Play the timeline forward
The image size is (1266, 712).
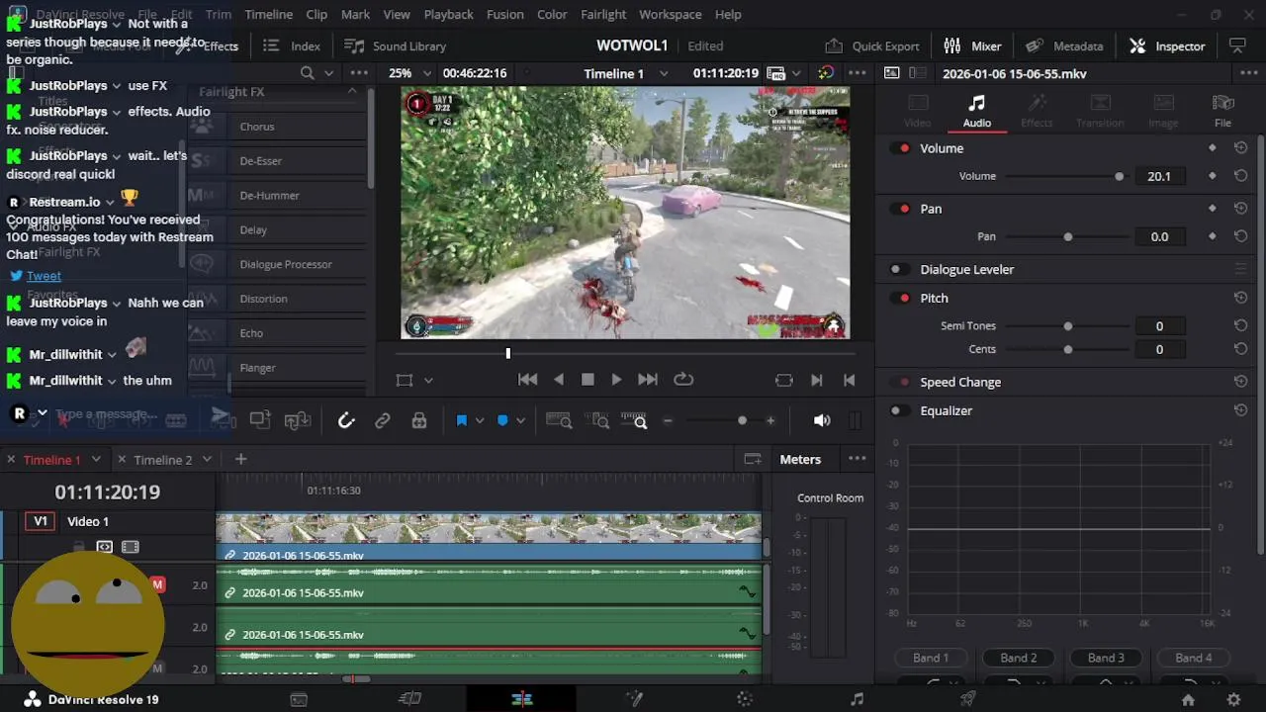(616, 380)
